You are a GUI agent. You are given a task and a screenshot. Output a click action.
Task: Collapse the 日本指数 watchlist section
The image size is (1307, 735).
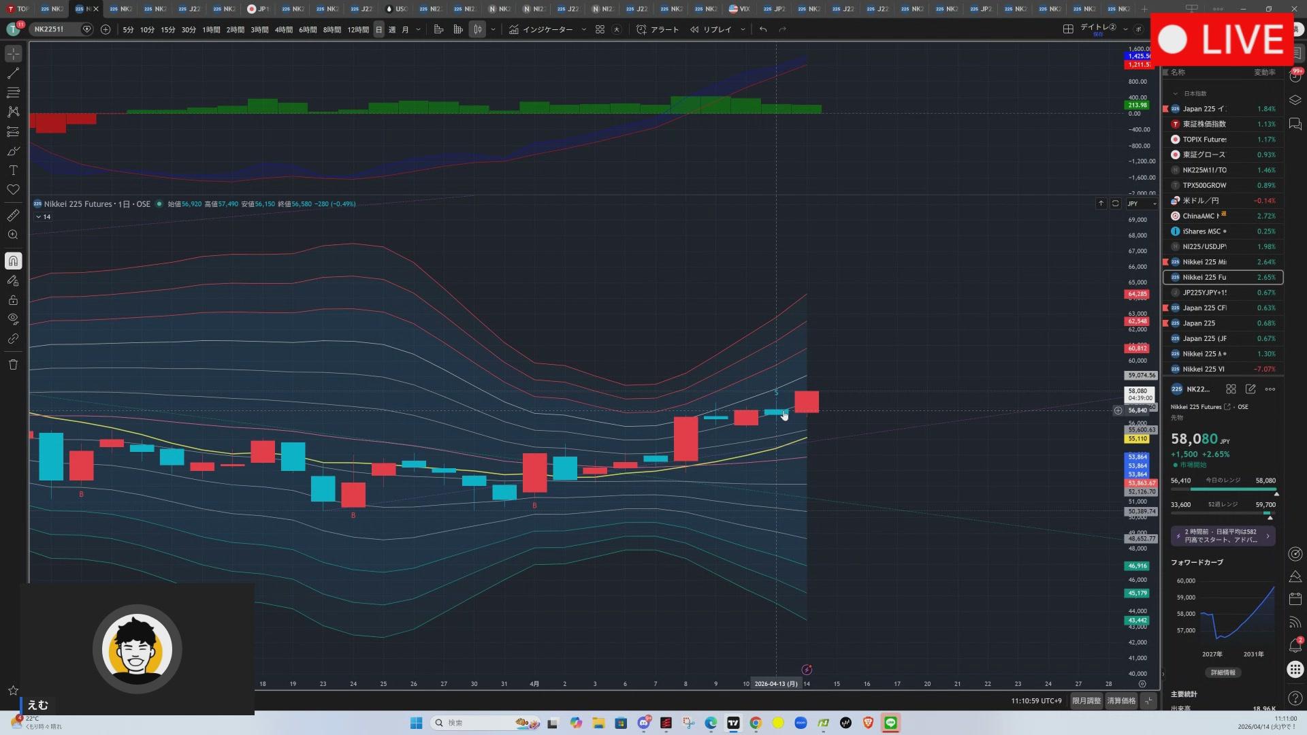click(x=1175, y=93)
